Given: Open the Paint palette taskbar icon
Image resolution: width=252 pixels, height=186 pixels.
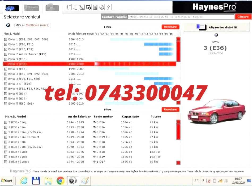Looking at the screenshot, I should click(x=85, y=181).
